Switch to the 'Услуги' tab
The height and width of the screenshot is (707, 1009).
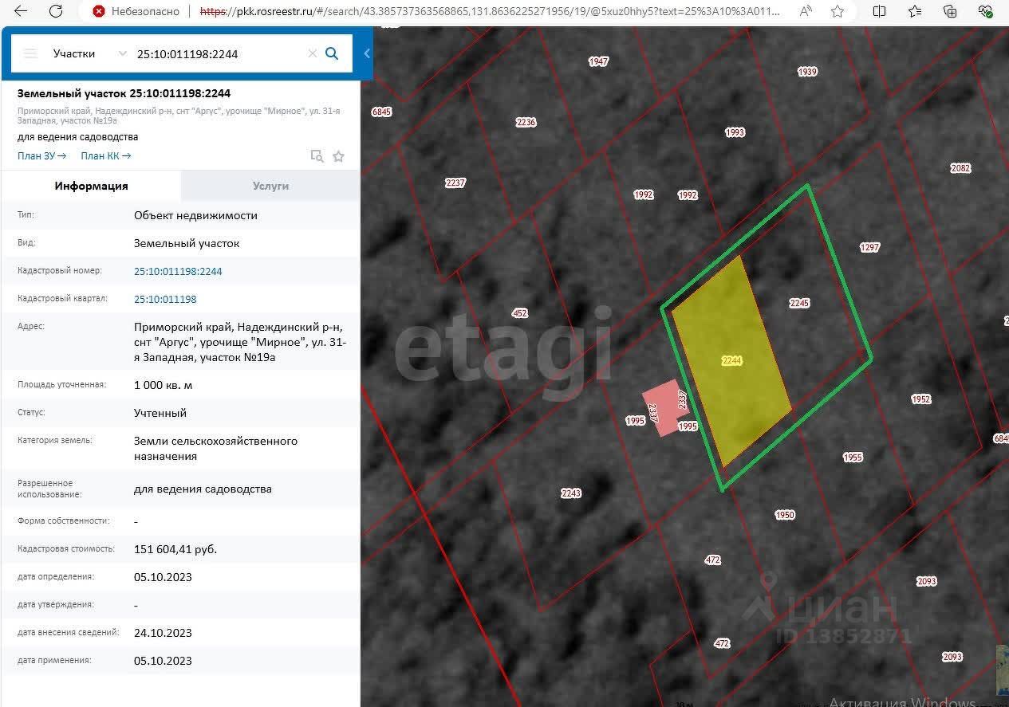270,186
